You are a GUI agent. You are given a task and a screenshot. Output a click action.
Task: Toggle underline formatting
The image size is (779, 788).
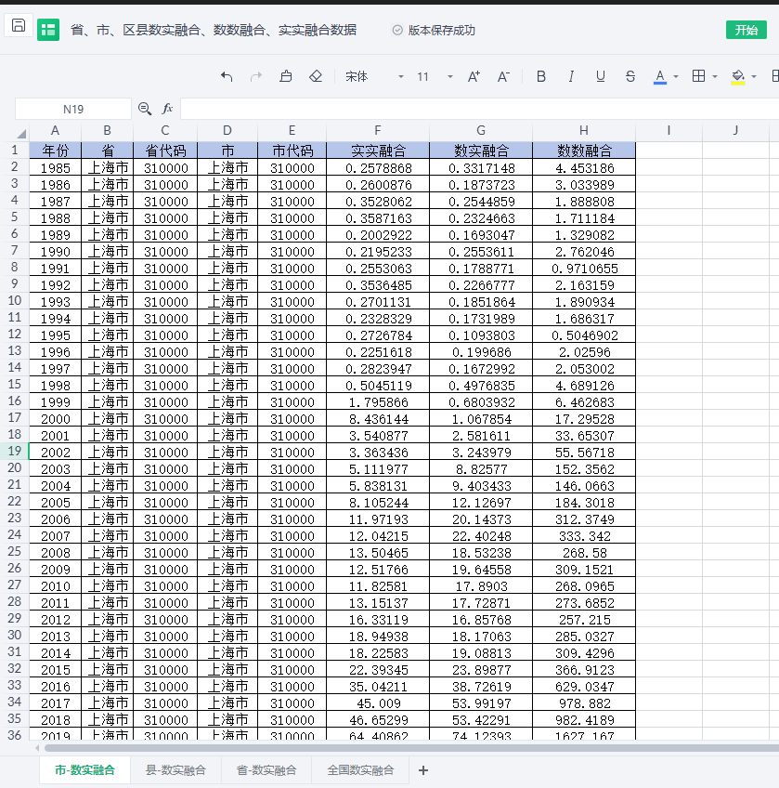(x=600, y=76)
